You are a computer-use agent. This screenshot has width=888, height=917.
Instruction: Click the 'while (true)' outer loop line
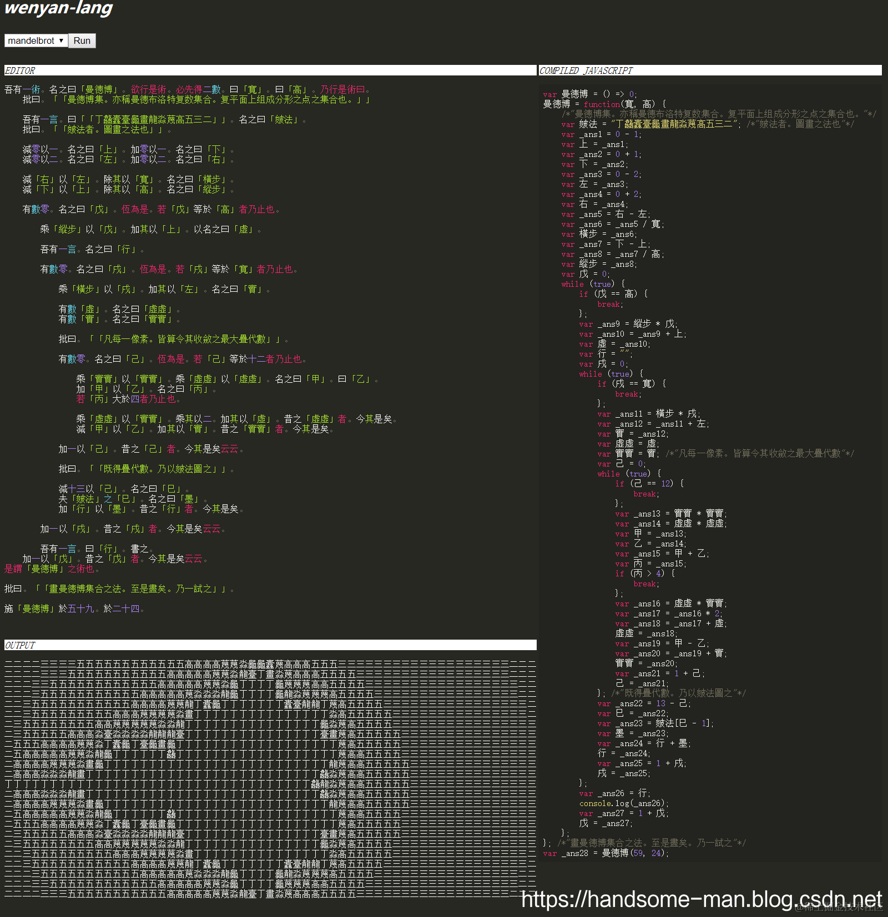(x=593, y=284)
